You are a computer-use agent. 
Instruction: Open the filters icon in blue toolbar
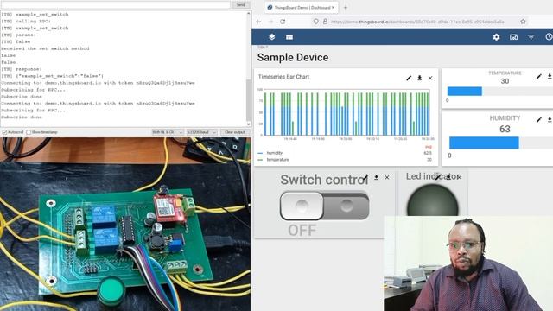click(x=531, y=37)
